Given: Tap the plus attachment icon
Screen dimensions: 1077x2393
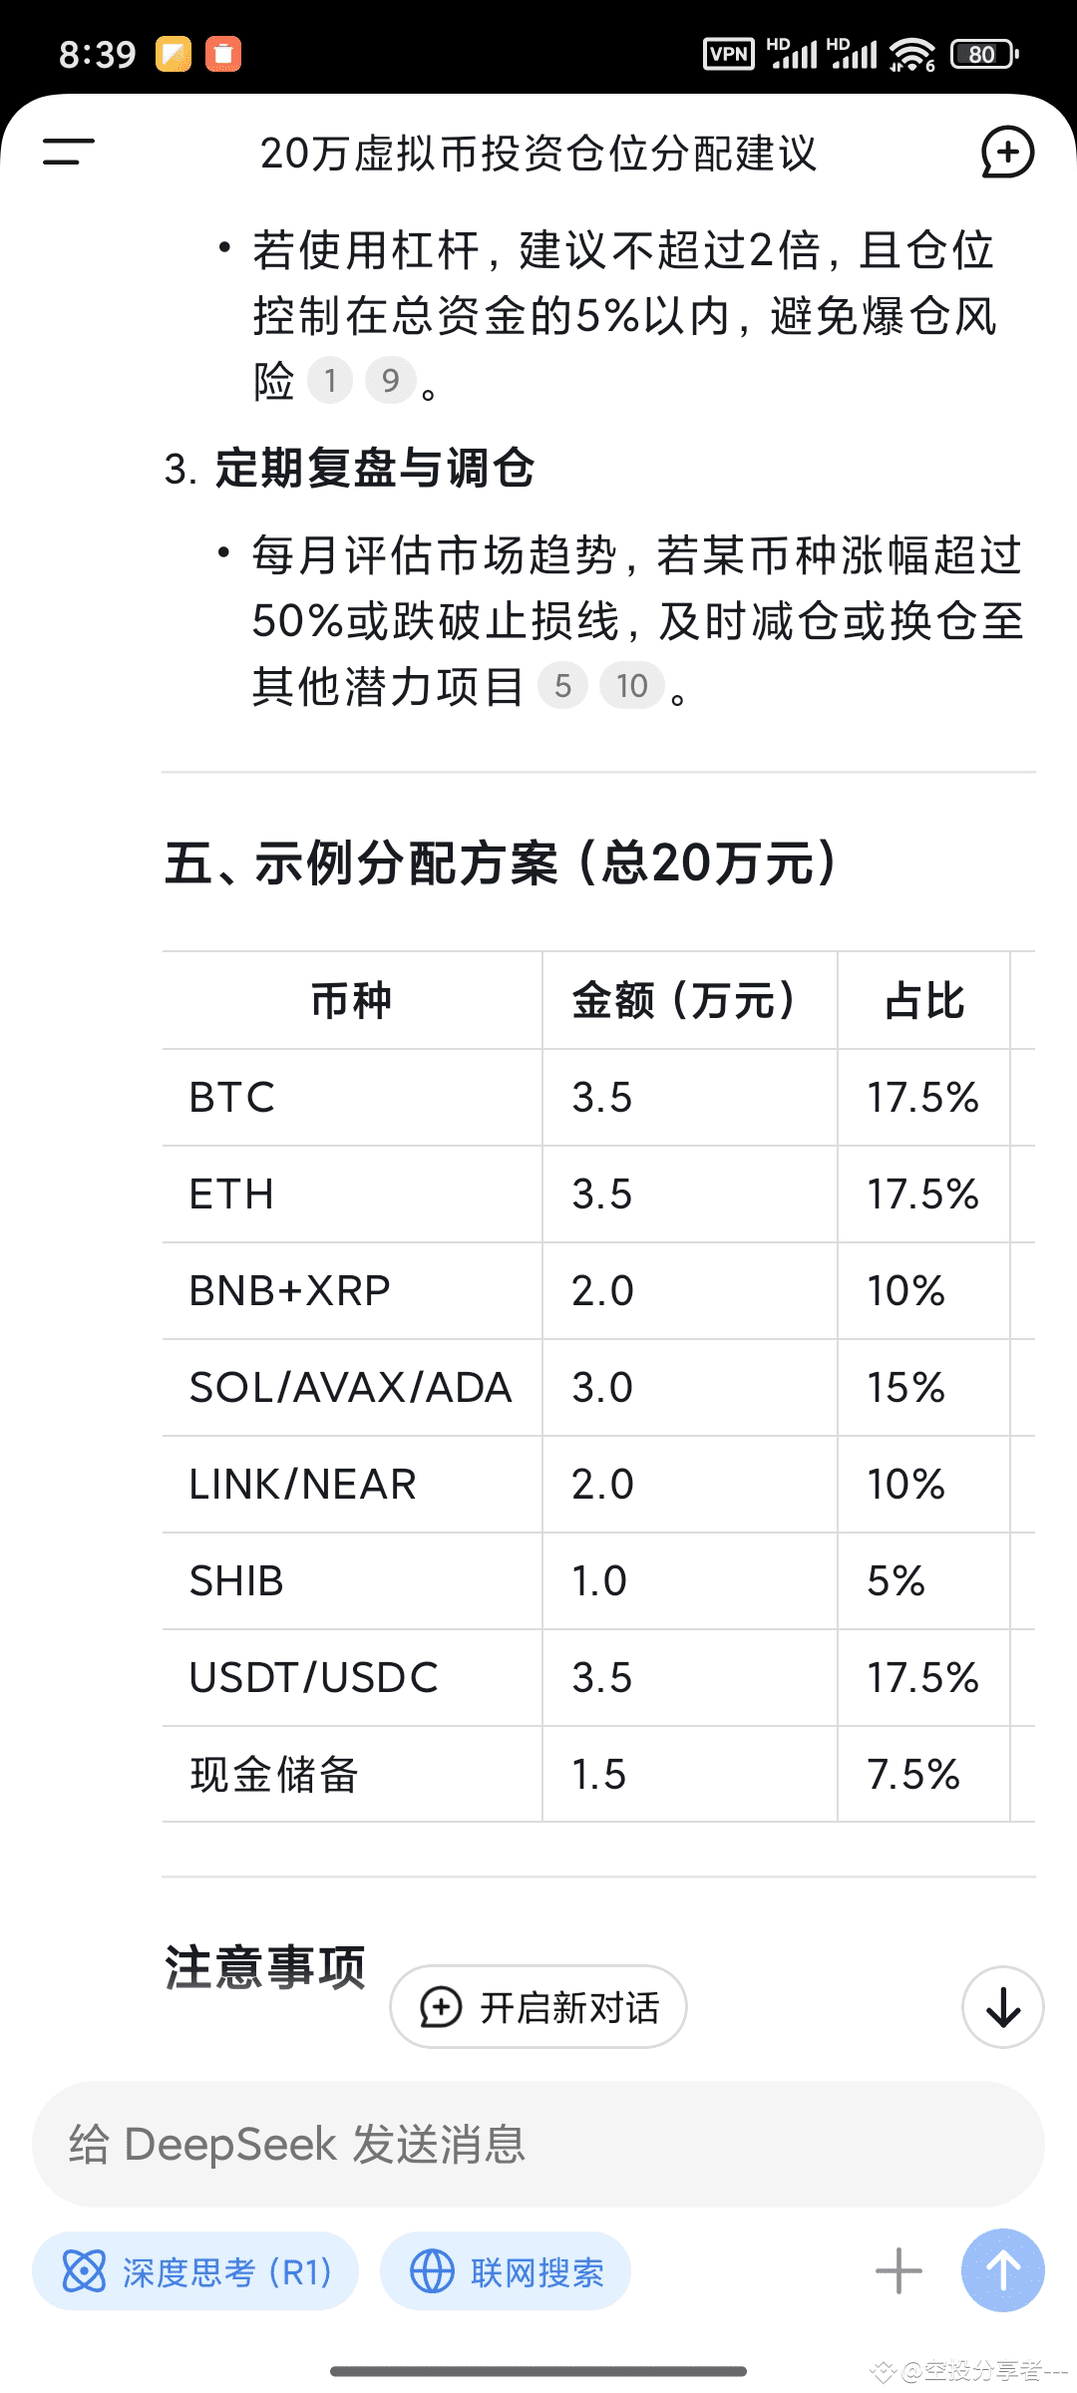Looking at the screenshot, I should coord(898,2270).
